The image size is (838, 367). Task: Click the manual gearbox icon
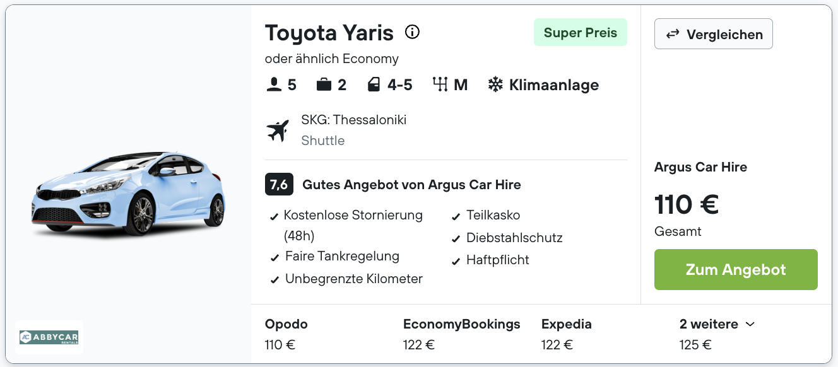pos(440,84)
